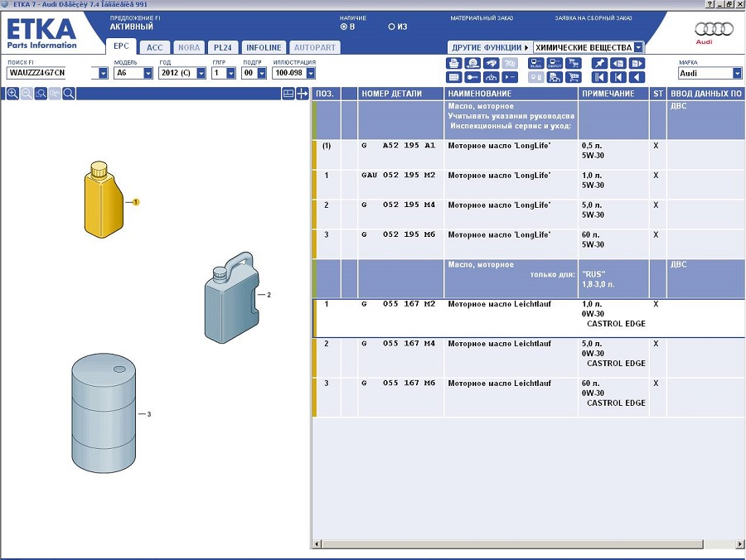Select part row G 055 167 M4
This screenshot has width=746, height=560.
pos(528,358)
